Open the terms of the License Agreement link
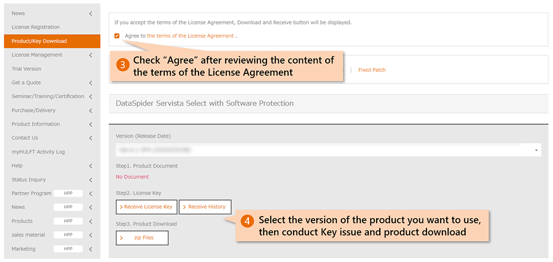 (x=190, y=36)
